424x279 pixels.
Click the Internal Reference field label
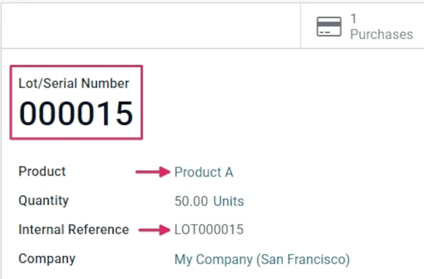point(73,229)
